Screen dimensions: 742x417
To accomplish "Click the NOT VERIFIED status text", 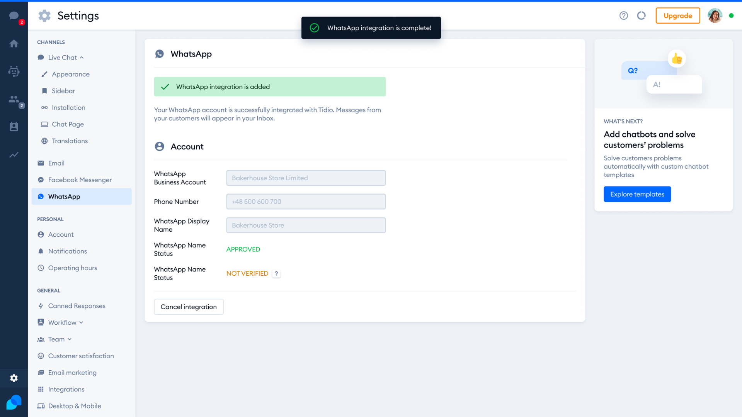I will 247,273.
